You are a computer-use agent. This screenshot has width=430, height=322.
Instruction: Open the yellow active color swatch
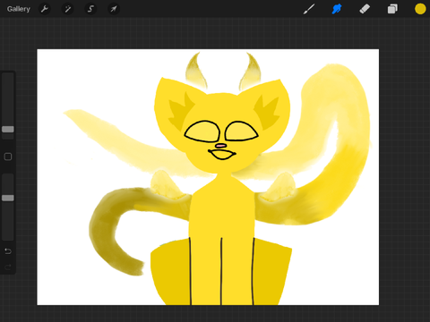[x=420, y=9]
